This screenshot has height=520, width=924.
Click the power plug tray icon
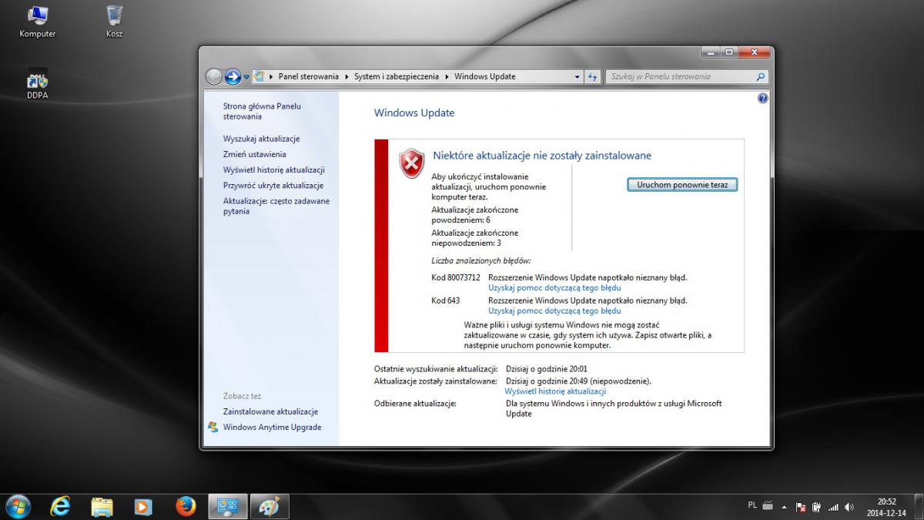coord(816,507)
